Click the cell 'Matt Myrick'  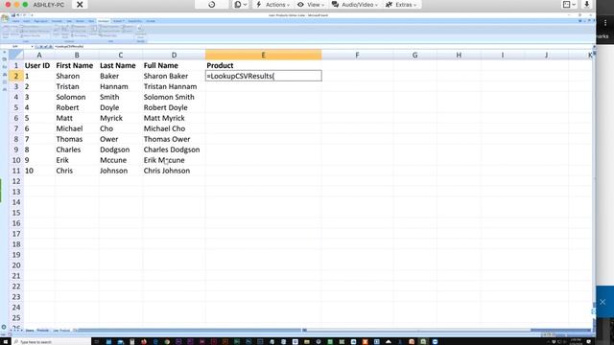[x=174, y=118]
